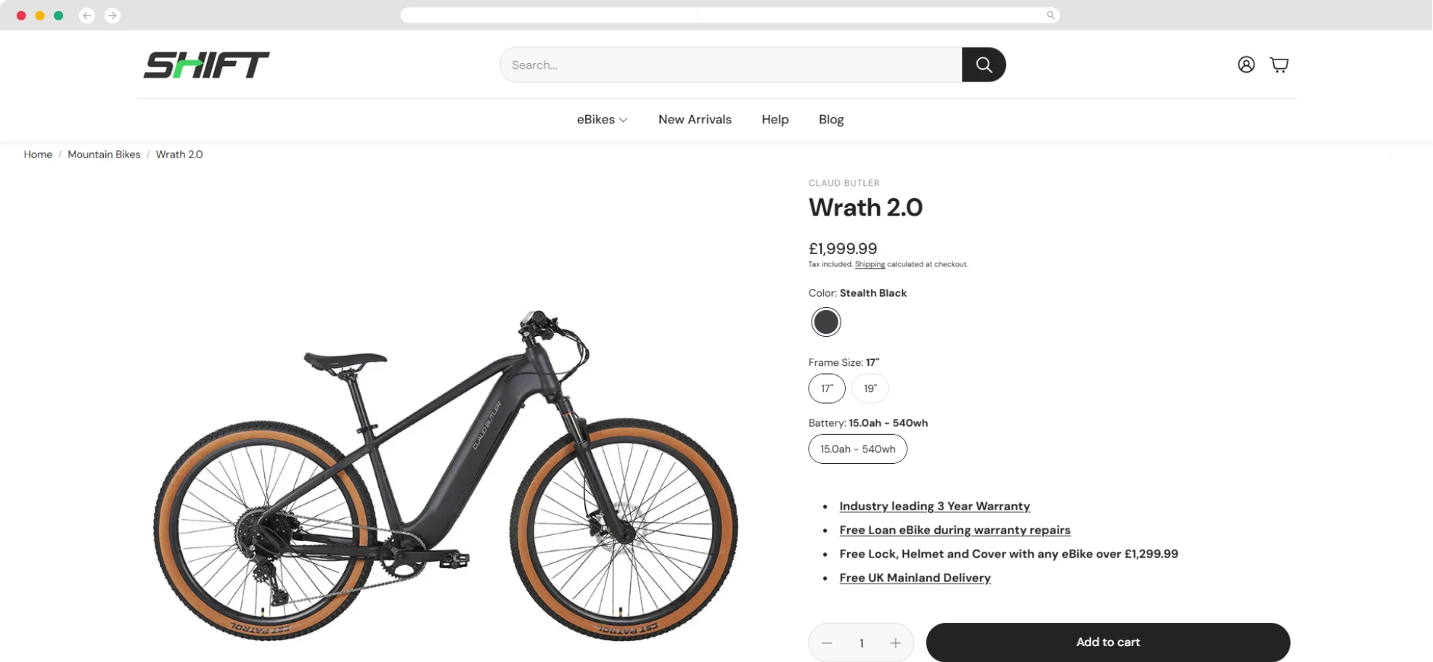Go to the Blog page

coord(830,120)
